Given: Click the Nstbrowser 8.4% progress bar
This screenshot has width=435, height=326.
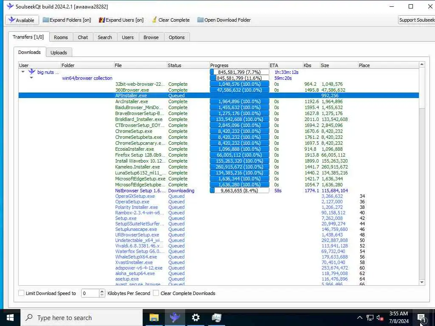Looking at the screenshot, I should coord(240,191).
